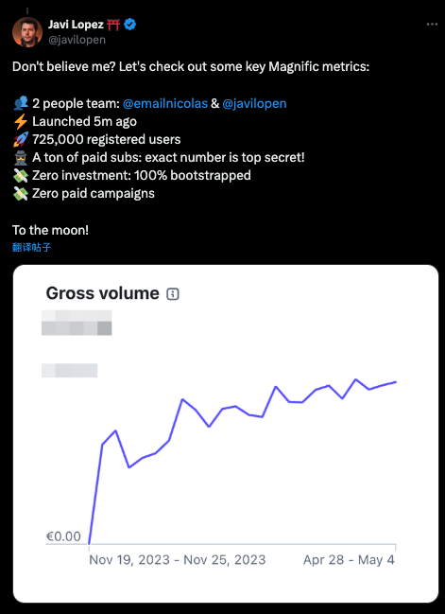Click the €0.00 axis label
The width and height of the screenshot is (445, 614).
click(x=63, y=536)
